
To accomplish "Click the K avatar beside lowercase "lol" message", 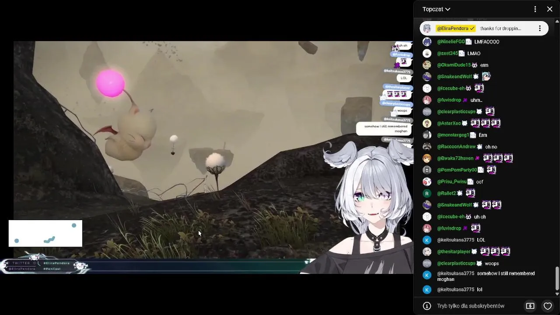I will [x=427, y=290].
